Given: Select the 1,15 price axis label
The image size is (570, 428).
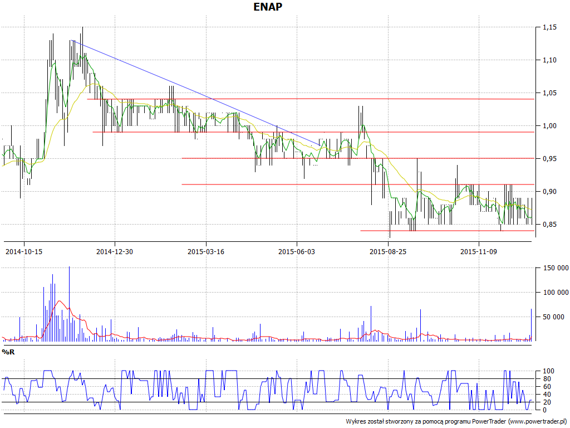Looking at the screenshot, I should coord(549,27).
